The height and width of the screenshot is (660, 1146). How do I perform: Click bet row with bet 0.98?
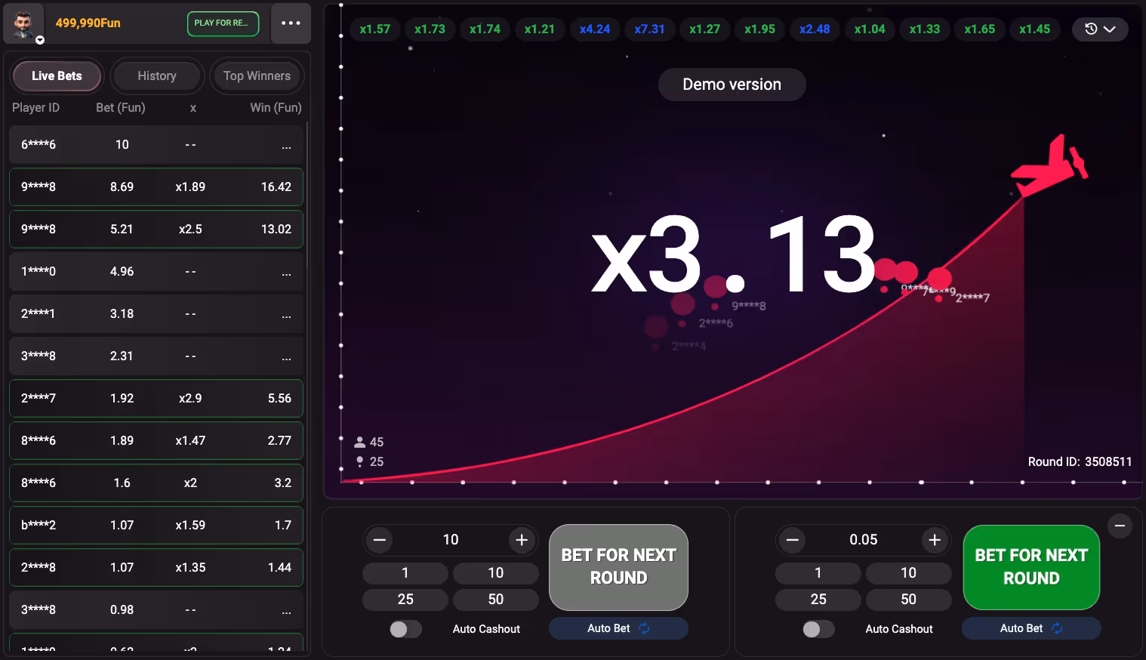pyautogui.click(x=156, y=610)
